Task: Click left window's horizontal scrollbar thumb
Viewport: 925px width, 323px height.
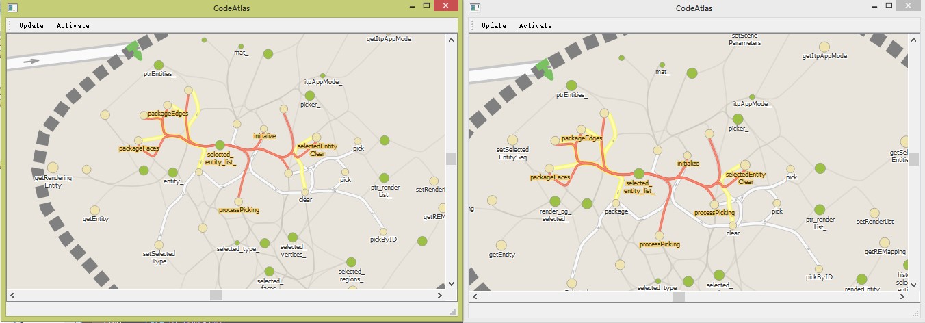Action: 216,295
